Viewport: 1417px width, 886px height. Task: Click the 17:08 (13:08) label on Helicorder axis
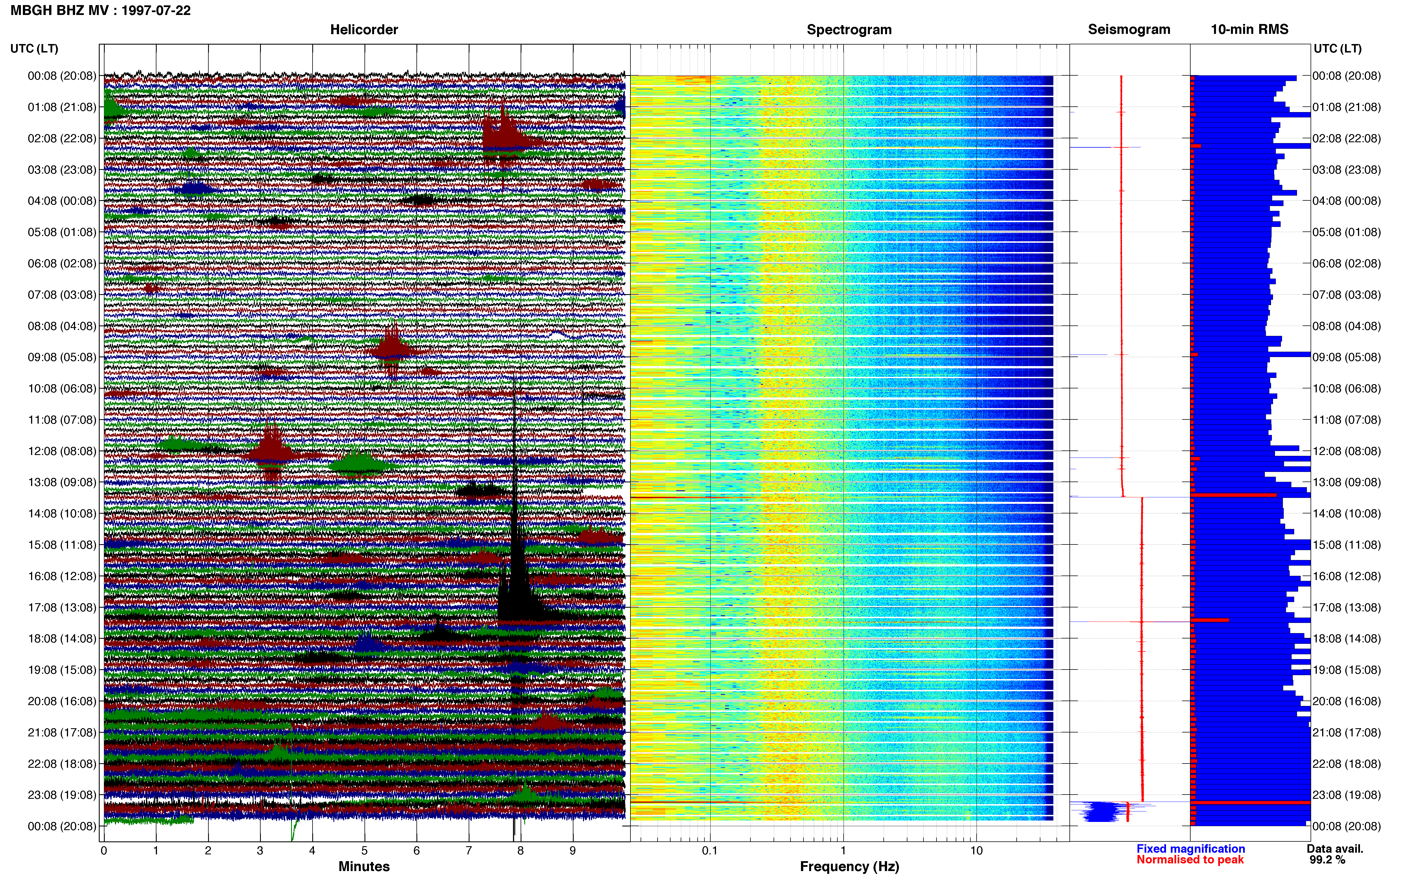point(62,608)
